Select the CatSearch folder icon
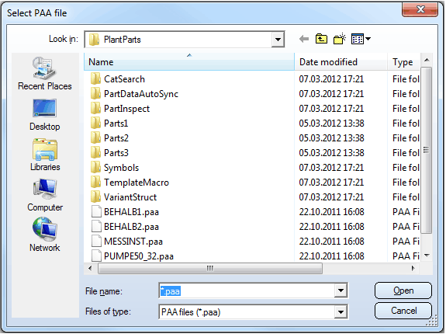 95,78
